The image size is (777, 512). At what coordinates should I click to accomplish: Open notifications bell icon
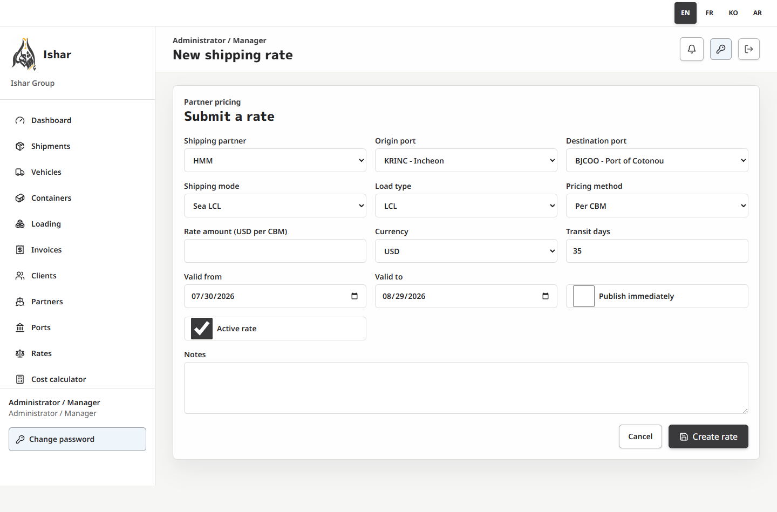click(x=692, y=49)
